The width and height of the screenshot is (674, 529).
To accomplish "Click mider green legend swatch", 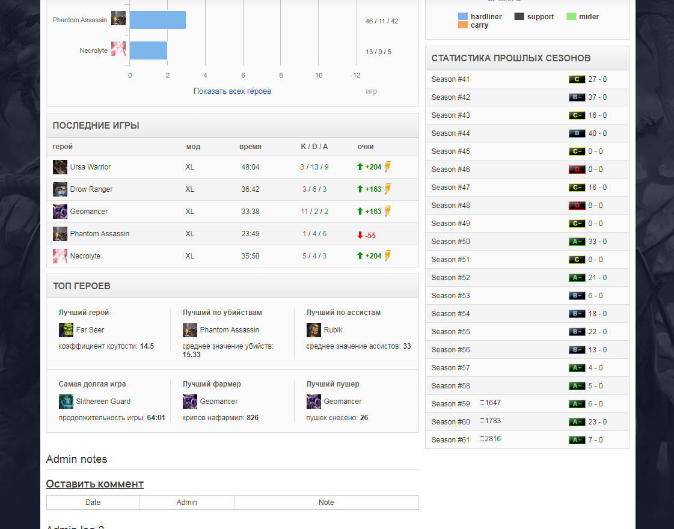I will tap(571, 16).
